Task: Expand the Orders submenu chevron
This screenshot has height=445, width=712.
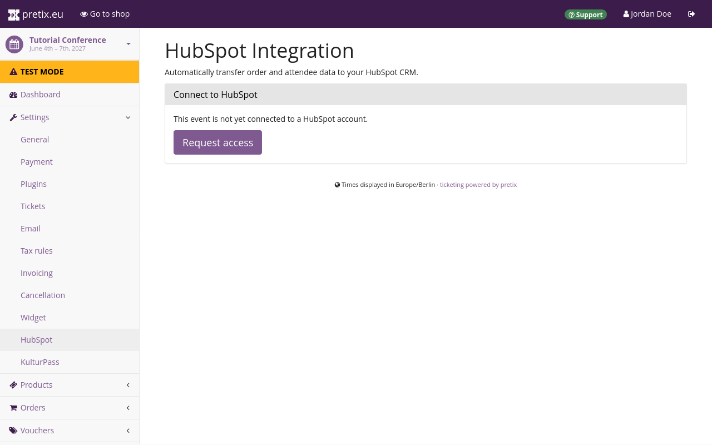Action: point(128,408)
